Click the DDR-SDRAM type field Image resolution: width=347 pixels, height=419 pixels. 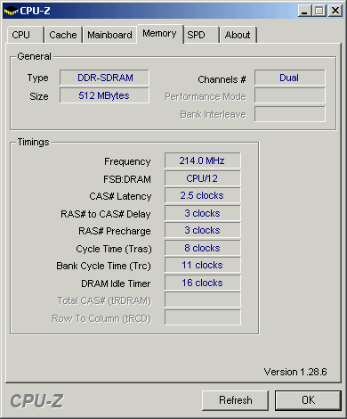click(104, 78)
